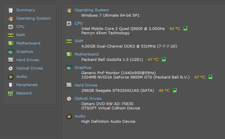Click the hard drive temperature value 48 °C

coord(164,90)
